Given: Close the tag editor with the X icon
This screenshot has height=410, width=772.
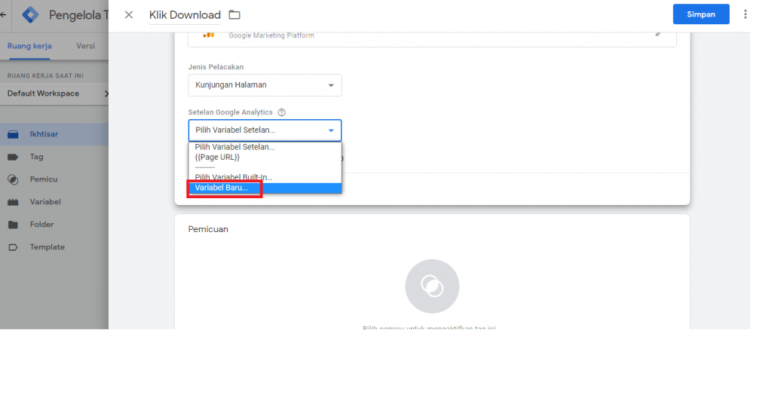Looking at the screenshot, I should point(129,15).
